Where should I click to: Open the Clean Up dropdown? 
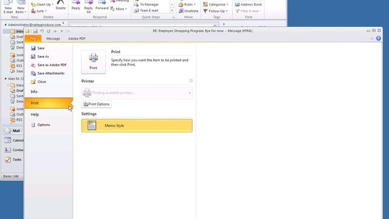pos(42,4)
